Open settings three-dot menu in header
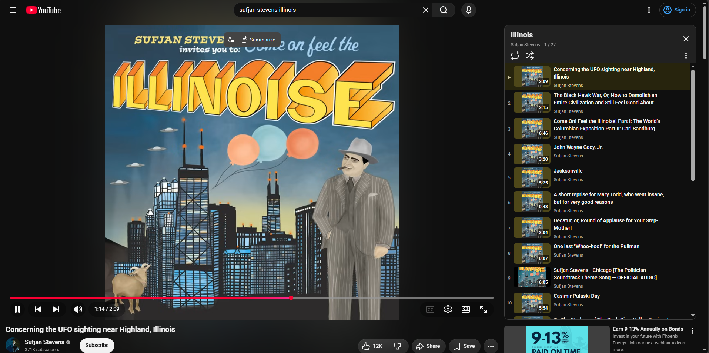Image resolution: width=709 pixels, height=353 pixels. tap(649, 10)
